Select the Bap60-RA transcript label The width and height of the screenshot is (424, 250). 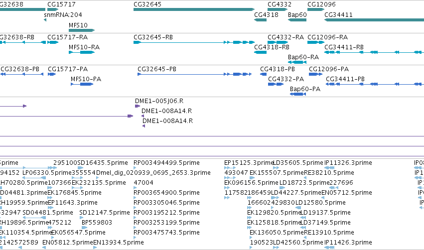tap(303, 57)
